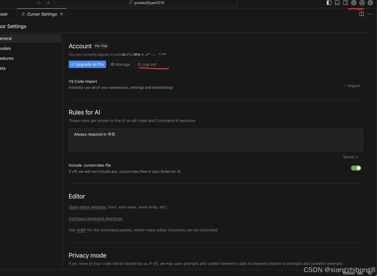Click the ⇧⌘P command palette link
This screenshot has width=377, height=276.
coord(81,230)
